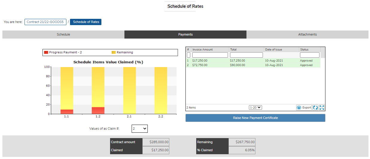The height and width of the screenshot is (159, 370).
Task: Click the Remaining value $267,750.00
Action: [x=242, y=142]
